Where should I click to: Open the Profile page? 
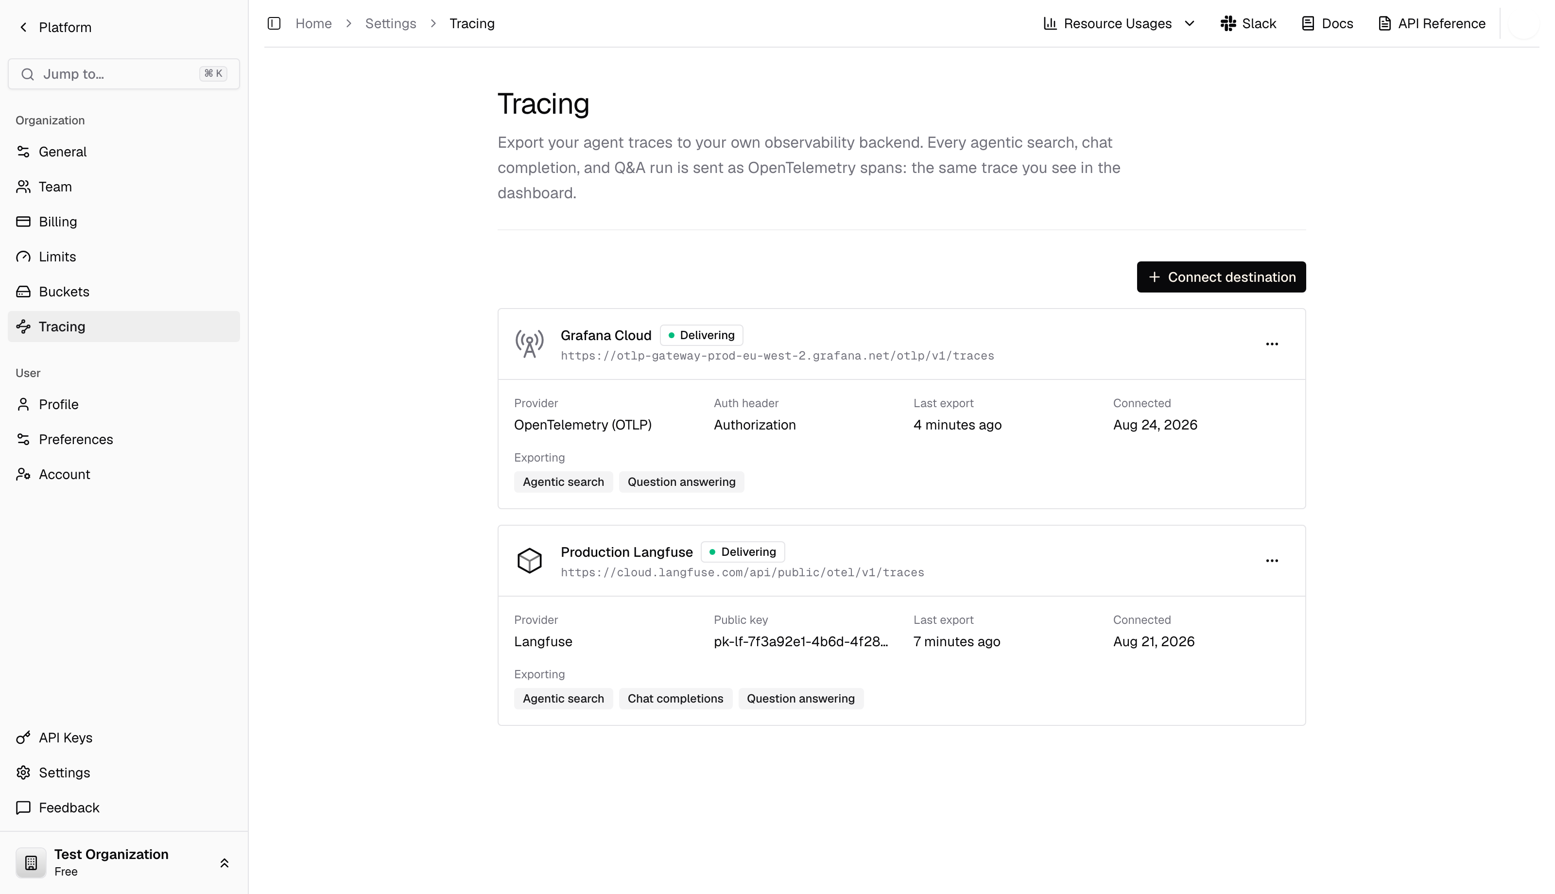(x=123, y=404)
